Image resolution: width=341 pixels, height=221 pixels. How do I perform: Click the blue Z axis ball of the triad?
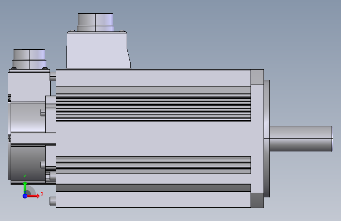coord(25,196)
